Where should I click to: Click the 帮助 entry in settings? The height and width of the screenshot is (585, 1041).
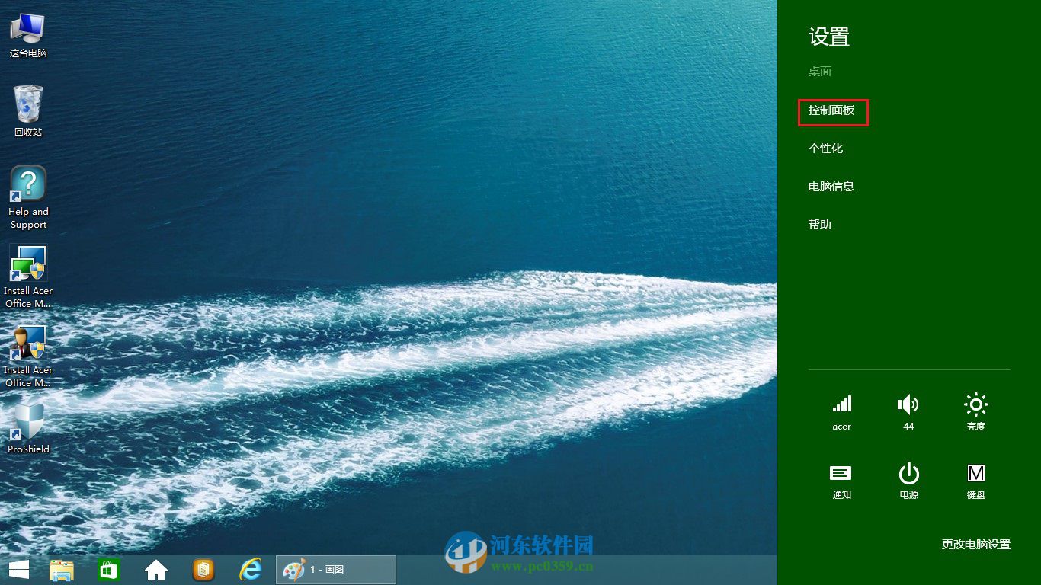[x=820, y=224]
